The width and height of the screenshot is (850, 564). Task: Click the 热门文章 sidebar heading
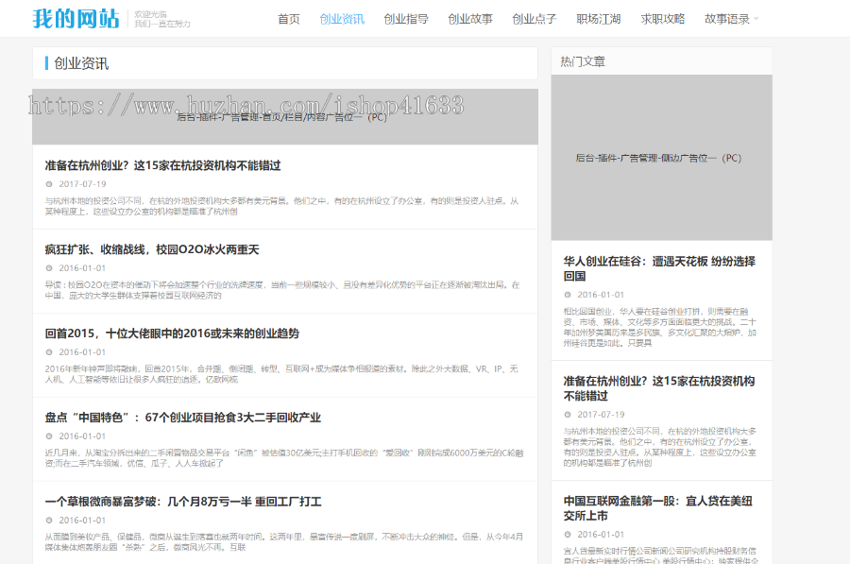tap(583, 61)
